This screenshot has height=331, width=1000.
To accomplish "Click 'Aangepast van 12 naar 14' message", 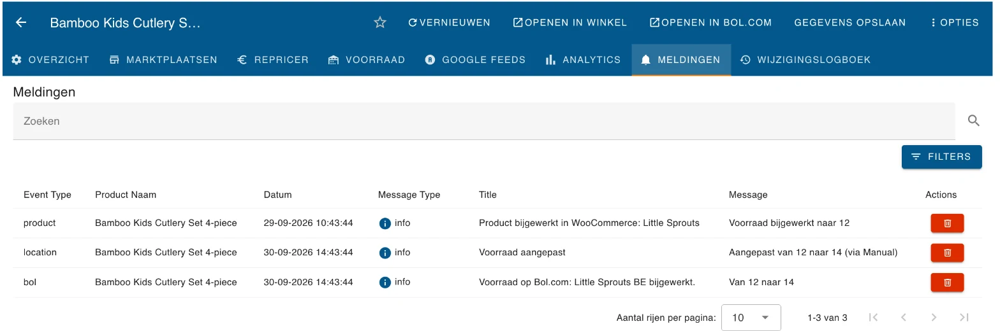I will (813, 253).
